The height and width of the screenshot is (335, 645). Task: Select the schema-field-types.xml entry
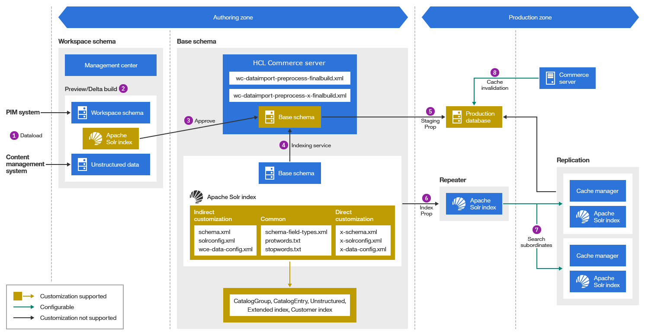[x=296, y=232]
